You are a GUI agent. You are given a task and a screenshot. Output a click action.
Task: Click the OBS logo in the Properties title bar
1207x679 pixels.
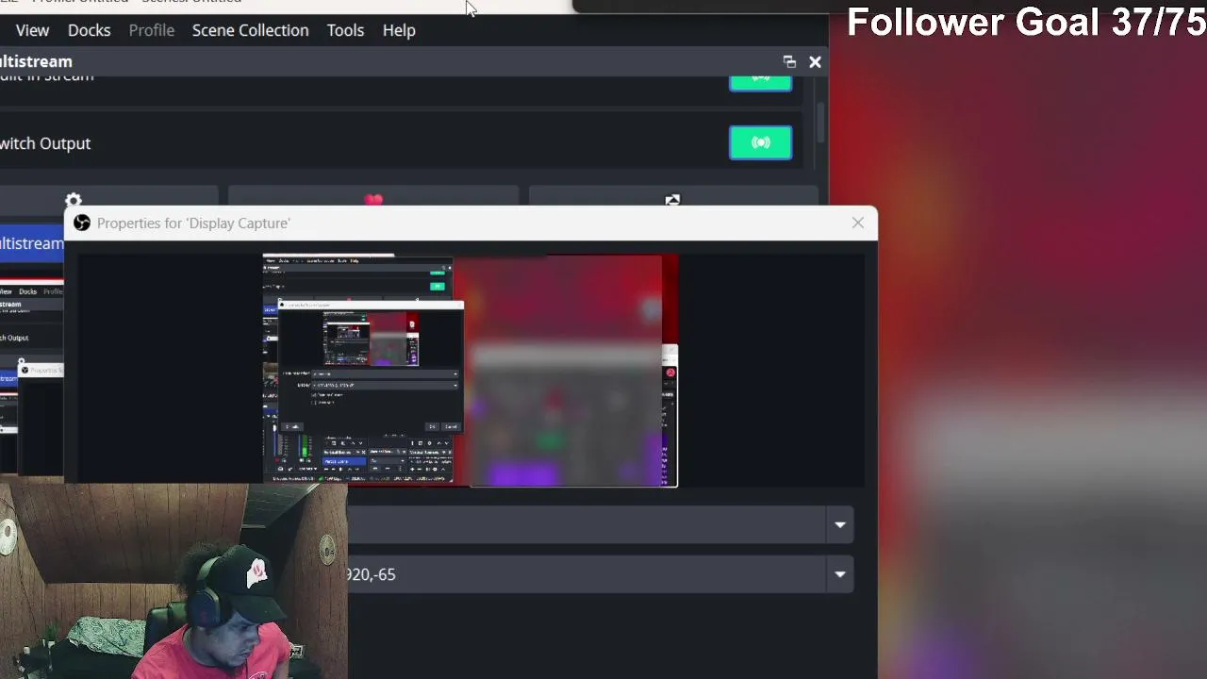click(82, 224)
